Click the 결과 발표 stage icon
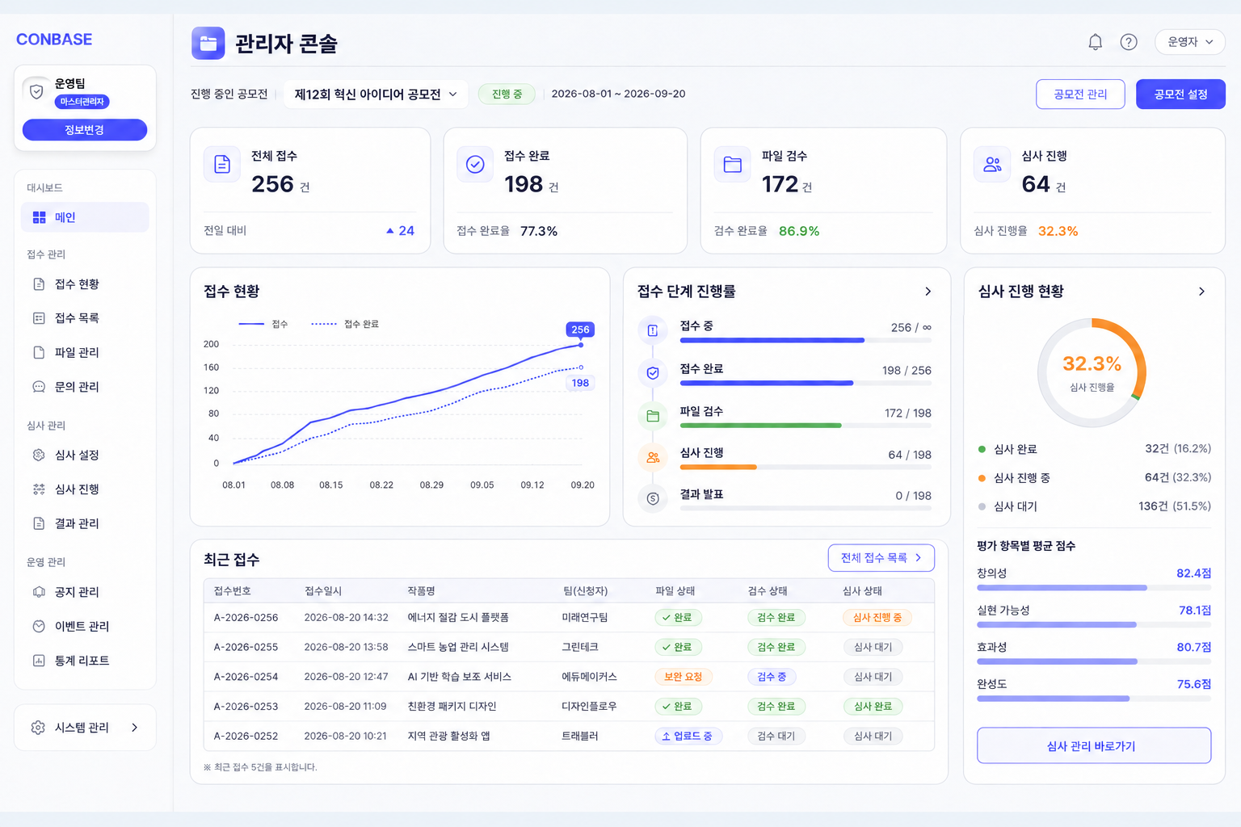Viewport: 1241px width, 827px height. tap(653, 499)
